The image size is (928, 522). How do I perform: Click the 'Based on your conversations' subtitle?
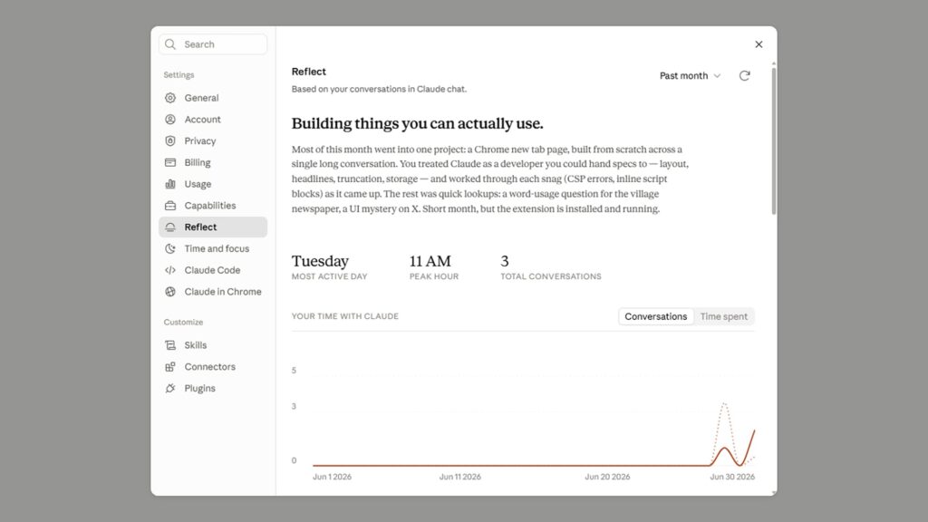coord(379,90)
